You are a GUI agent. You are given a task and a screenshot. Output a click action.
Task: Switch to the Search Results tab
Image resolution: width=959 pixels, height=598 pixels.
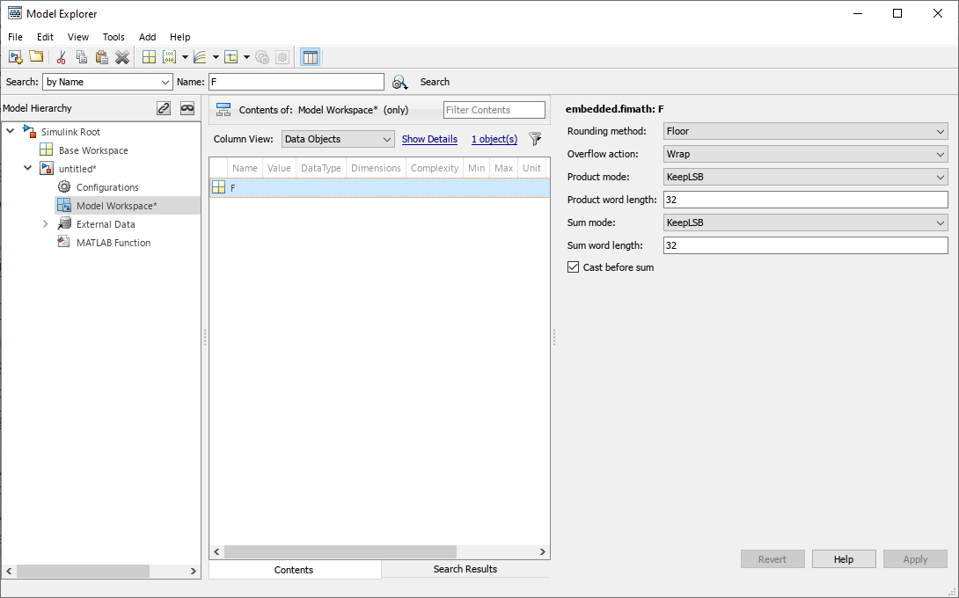tap(465, 569)
